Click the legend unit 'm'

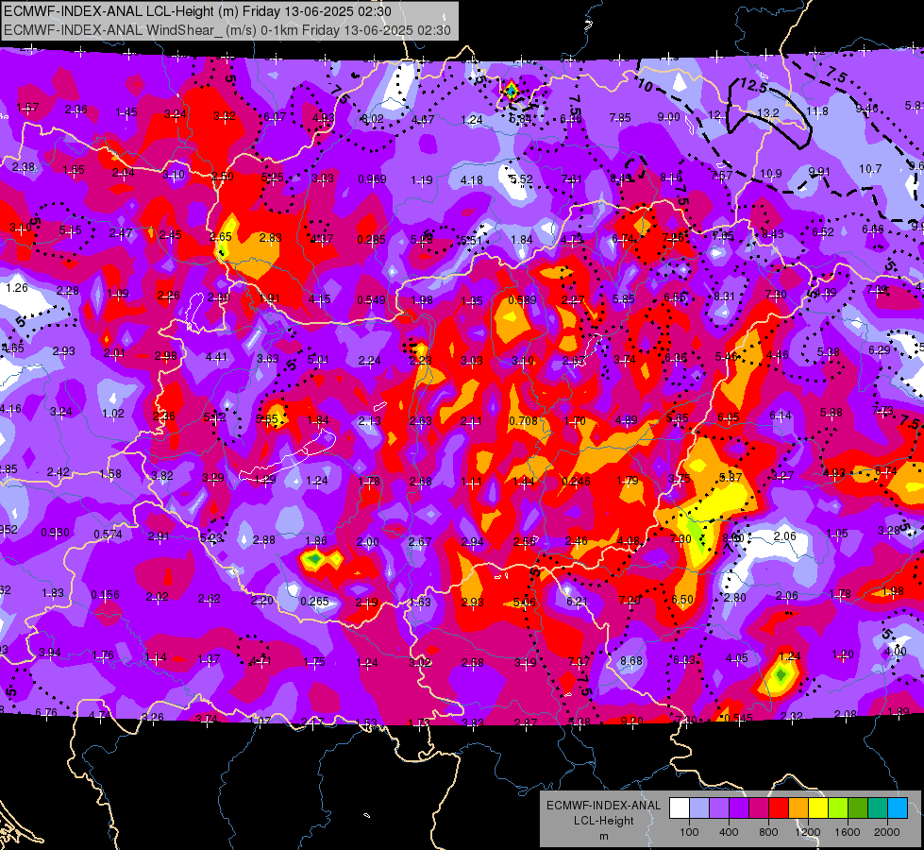coord(603,836)
